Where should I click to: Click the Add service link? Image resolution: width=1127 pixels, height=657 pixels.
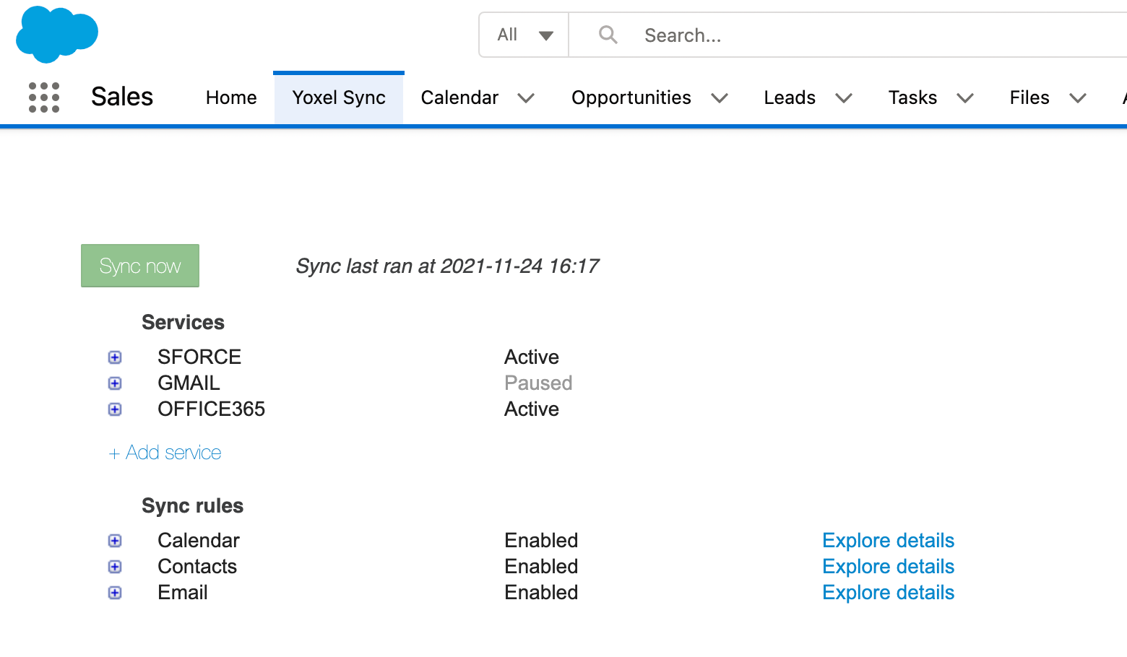point(165,453)
